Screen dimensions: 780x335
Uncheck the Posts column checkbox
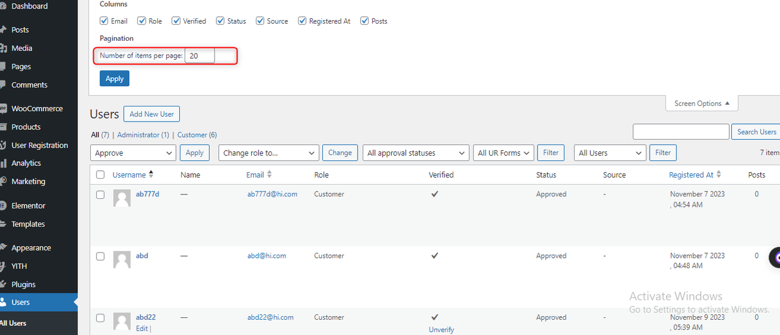pos(365,21)
